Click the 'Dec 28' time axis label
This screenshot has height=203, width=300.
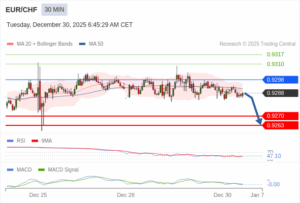pyautogui.click(x=126, y=195)
